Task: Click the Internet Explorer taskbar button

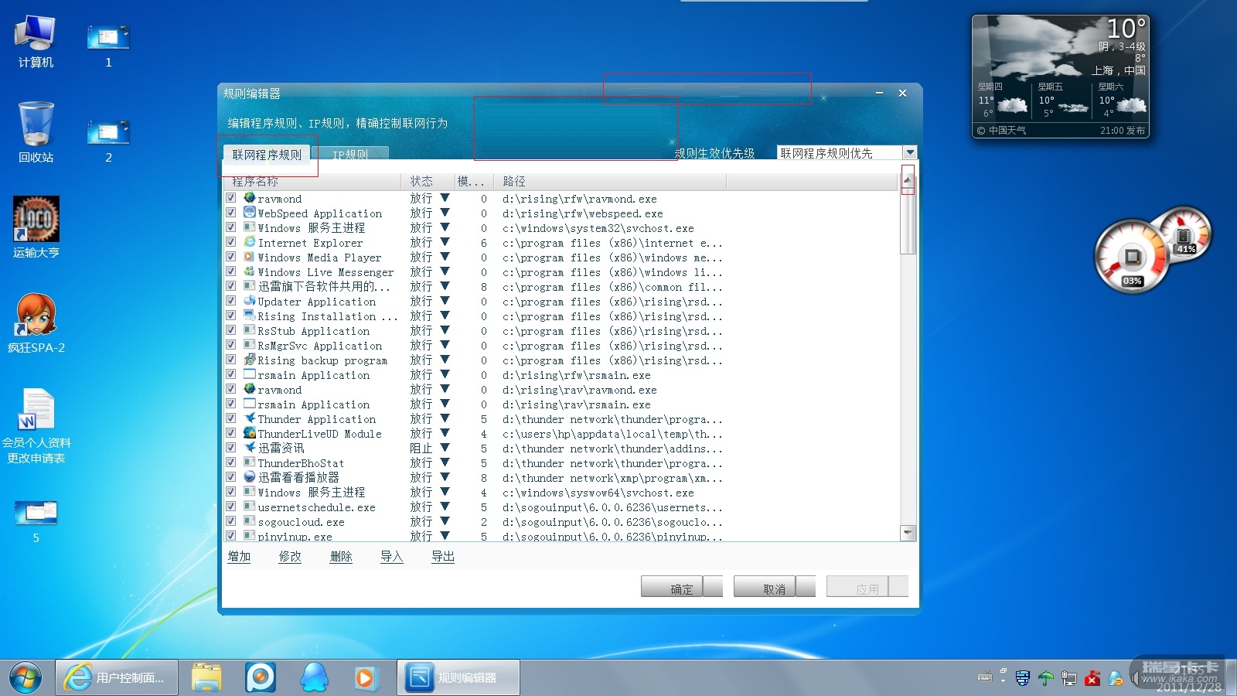Action: click(117, 677)
